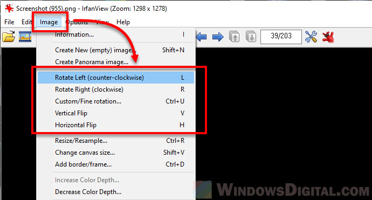The width and height of the screenshot is (372, 200).
Task: Open the Help menu
Action: (123, 22)
